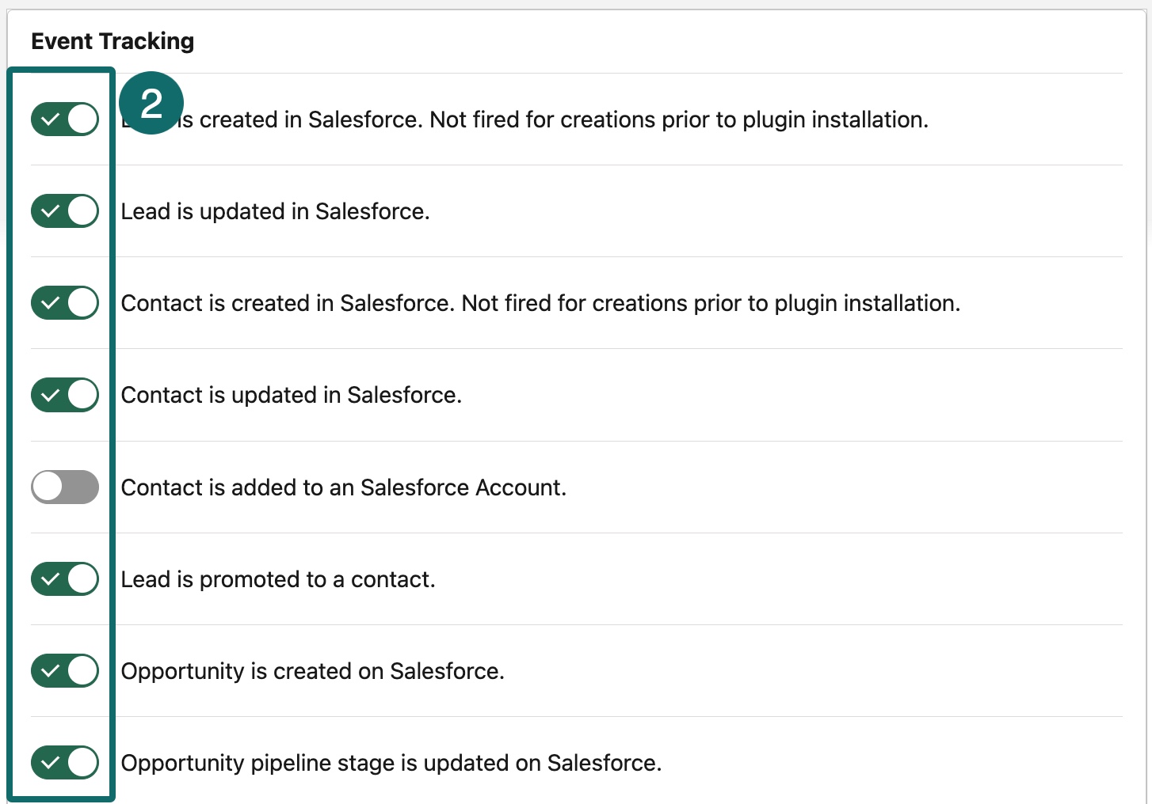1152x804 pixels.
Task: Click the white knob on the gray disabled toggle
Action: point(48,487)
